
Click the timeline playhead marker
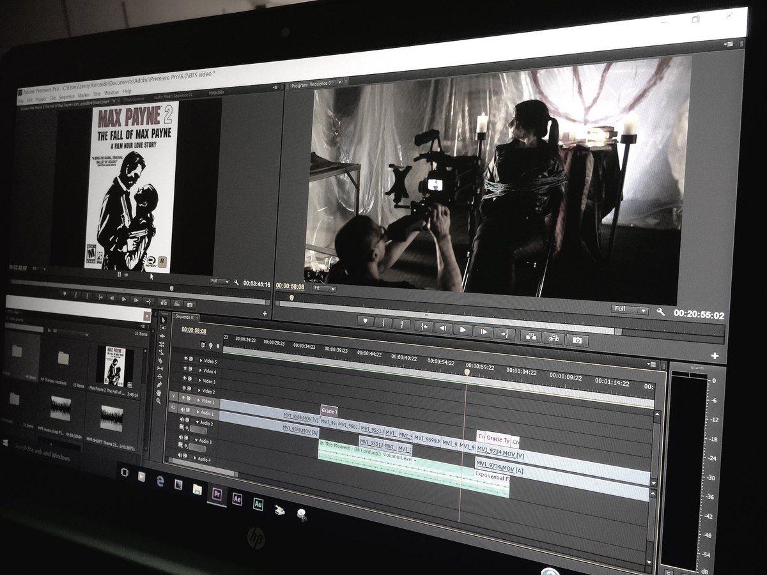pyautogui.click(x=467, y=371)
